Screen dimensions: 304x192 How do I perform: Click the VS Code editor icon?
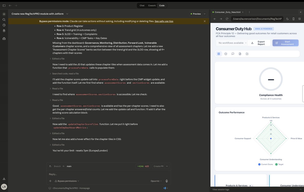coord(164,188)
